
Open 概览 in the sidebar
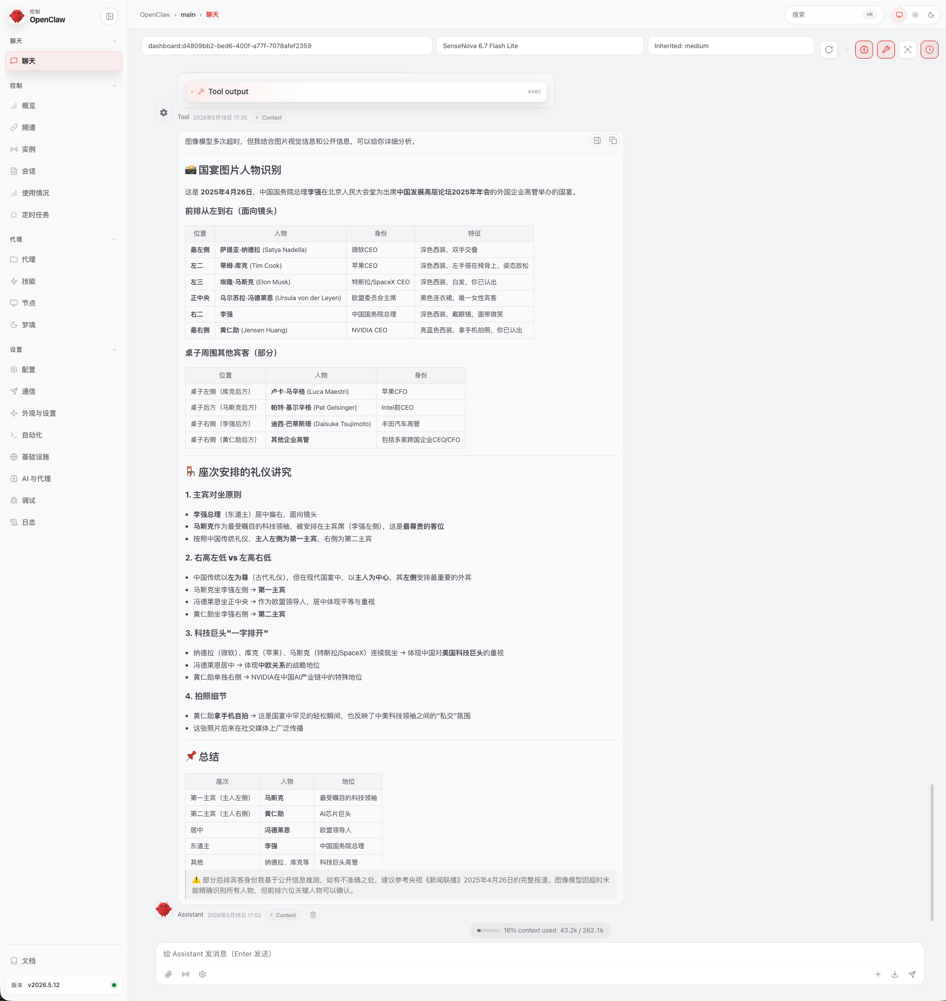click(63, 106)
